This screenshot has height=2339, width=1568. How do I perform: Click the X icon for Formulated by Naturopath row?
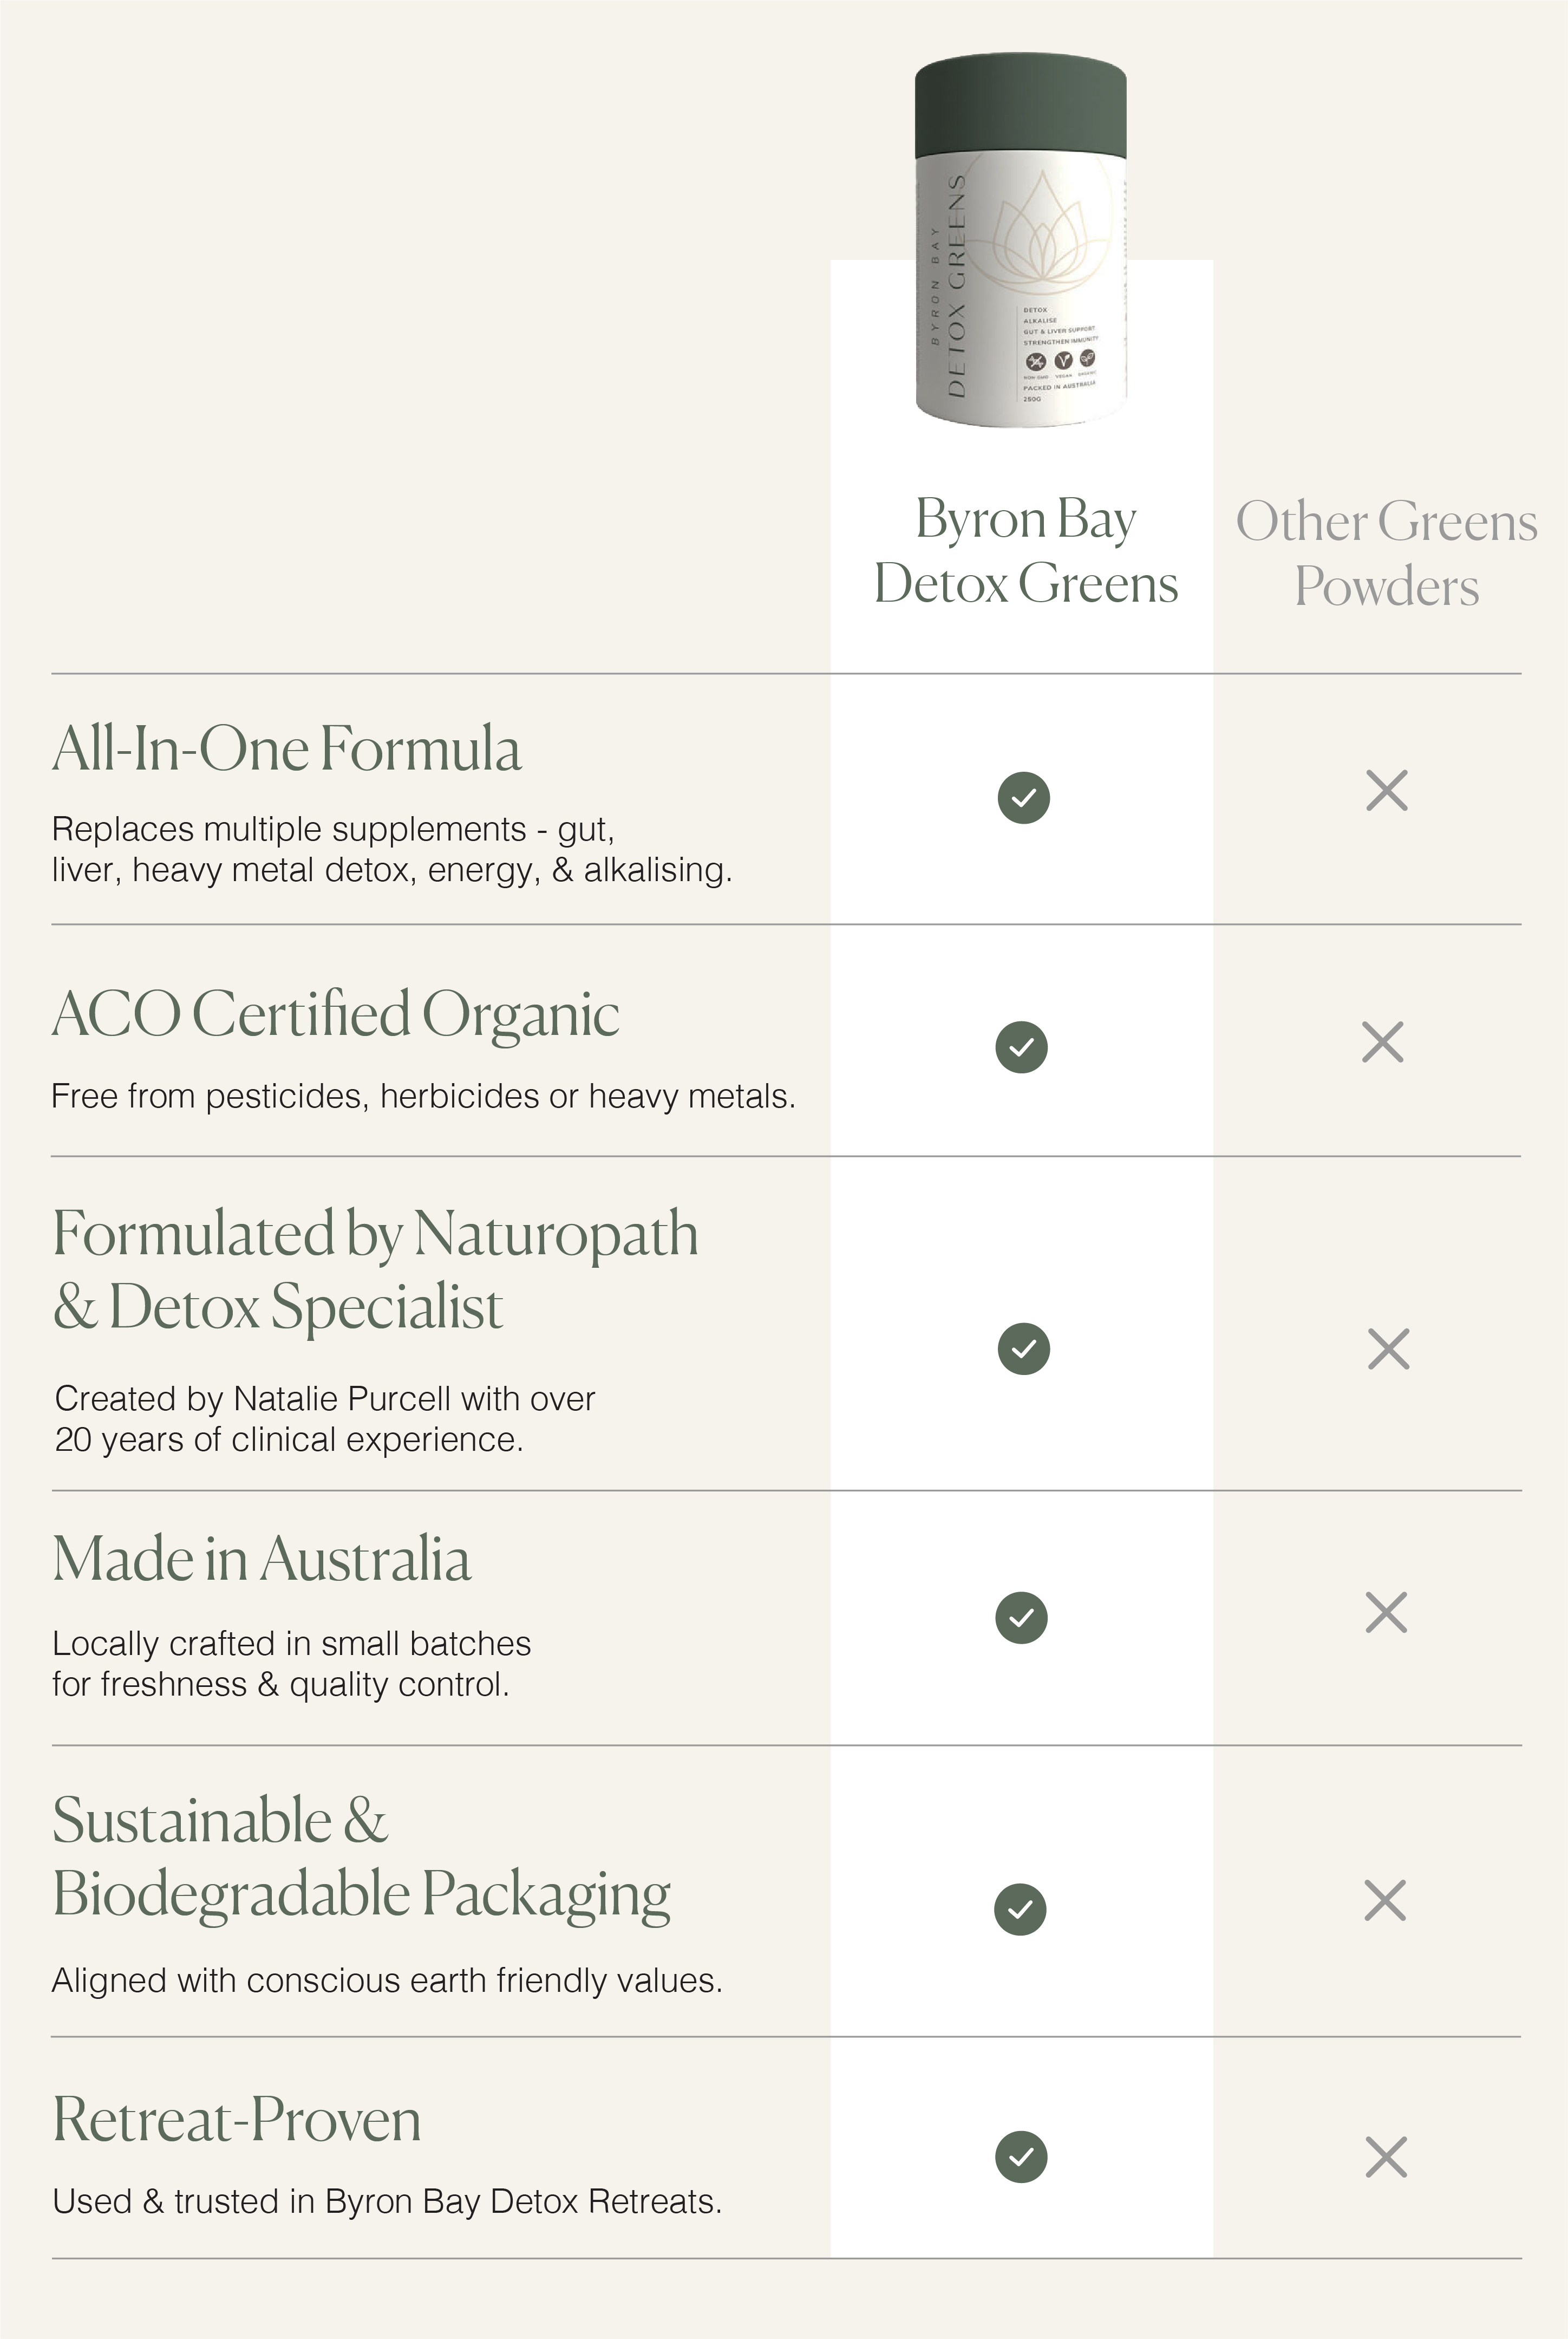click(x=1388, y=1349)
